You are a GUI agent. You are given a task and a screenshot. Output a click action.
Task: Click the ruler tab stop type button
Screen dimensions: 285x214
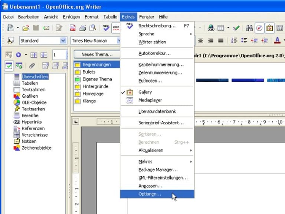76,122
